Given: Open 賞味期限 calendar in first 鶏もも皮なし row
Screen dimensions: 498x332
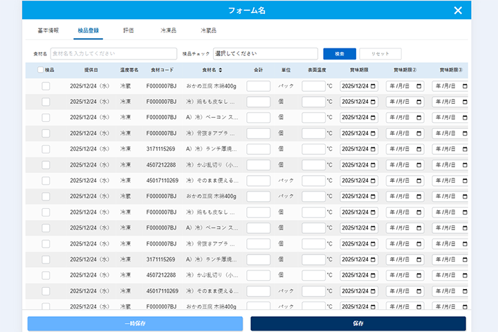Looking at the screenshot, I should click(x=373, y=102).
